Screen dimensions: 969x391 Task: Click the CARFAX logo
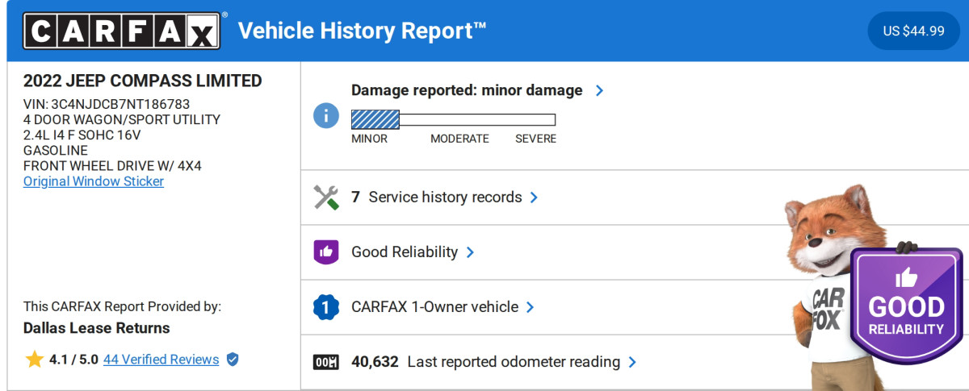[x=122, y=31]
